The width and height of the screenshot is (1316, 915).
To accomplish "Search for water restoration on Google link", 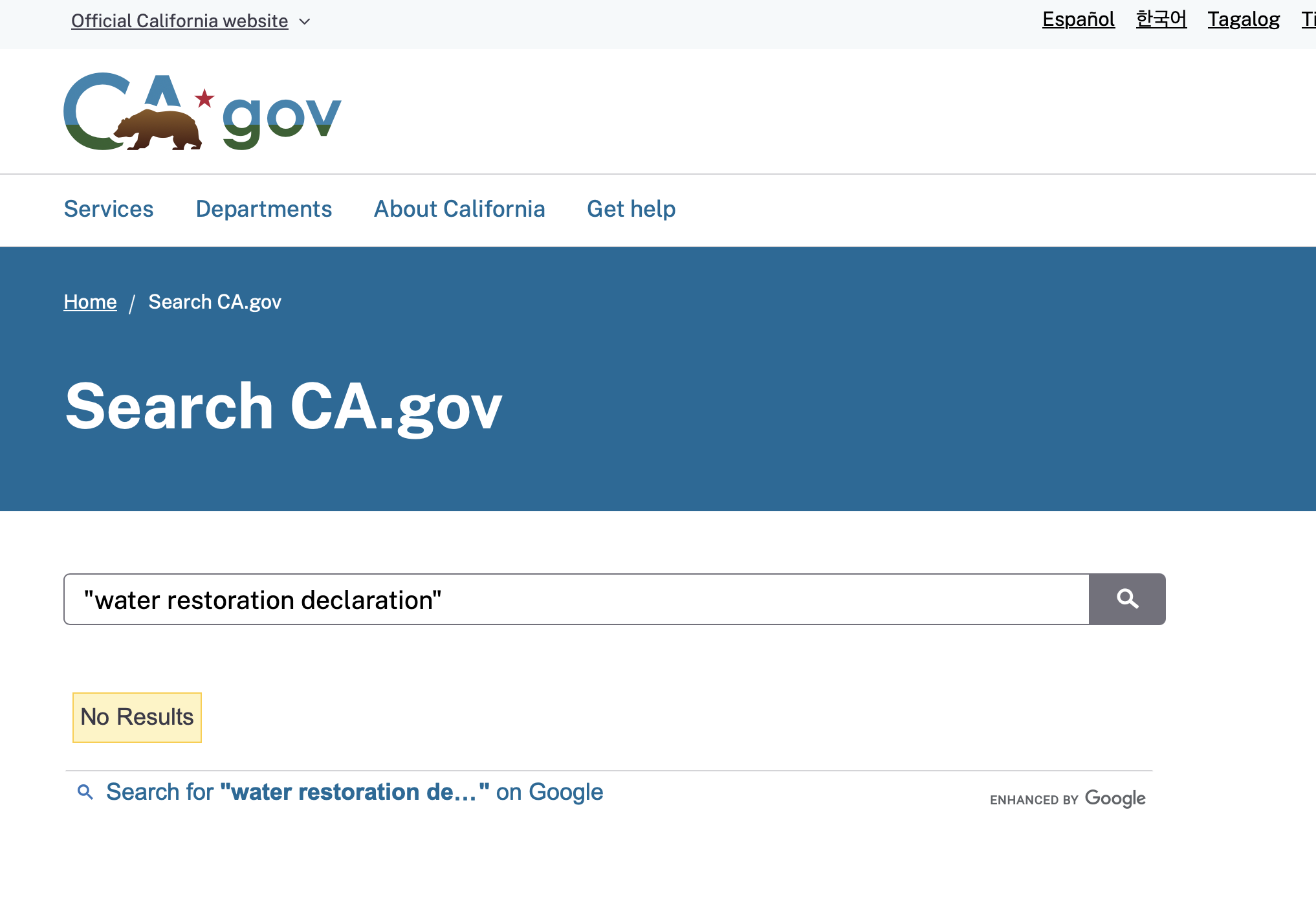I will (355, 792).
